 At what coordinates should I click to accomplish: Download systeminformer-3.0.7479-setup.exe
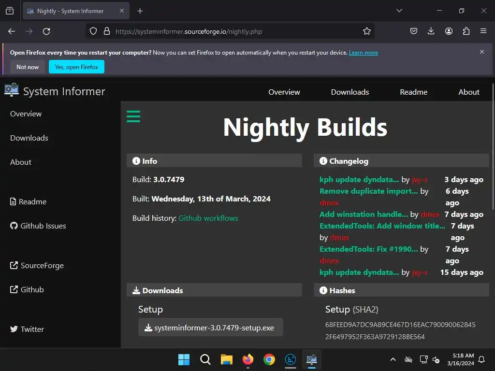point(211,328)
